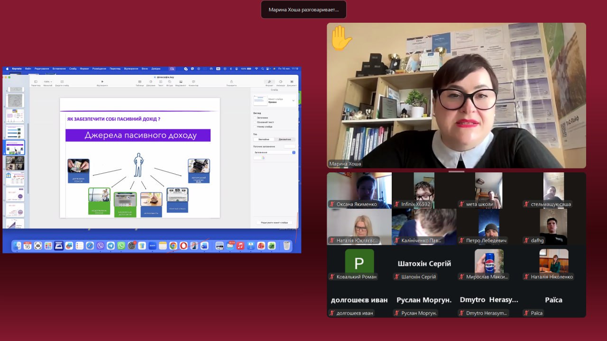Screen dimensions: 607x341
Task: Open the Shape insert tool
Action: pos(170,82)
